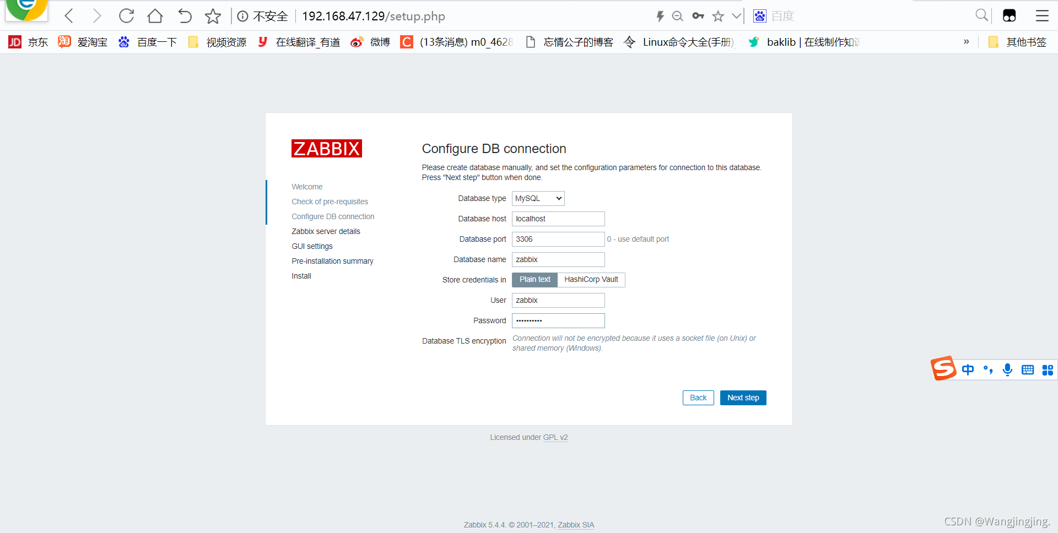Open the 视频资源 bookmark folder
The height and width of the screenshot is (533, 1058).
[x=217, y=42]
